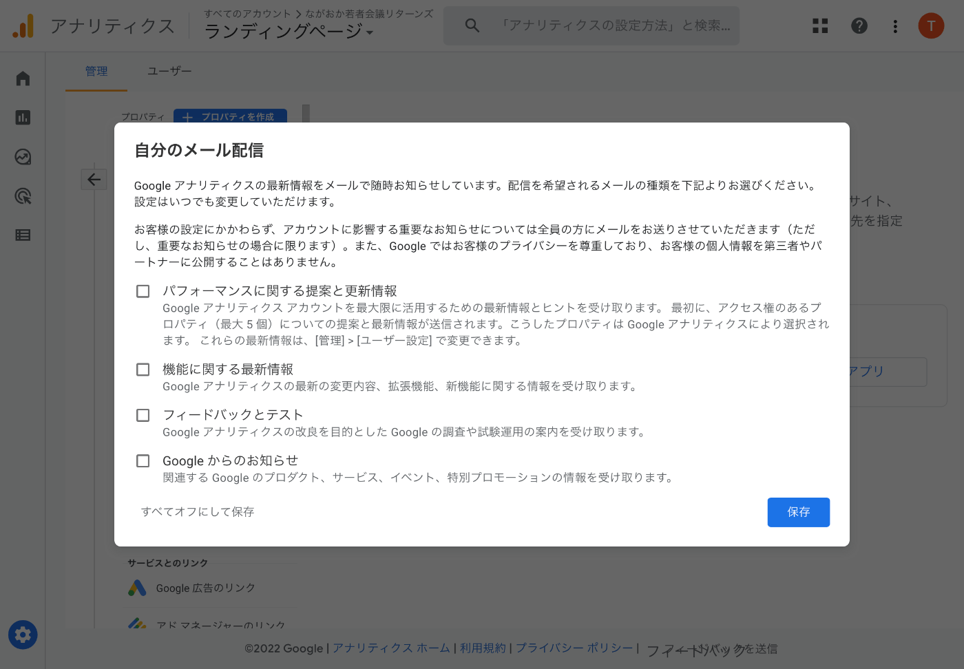Open the Reports bar chart icon
Image resolution: width=964 pixels, height=669 pixels.
[23, 118]
